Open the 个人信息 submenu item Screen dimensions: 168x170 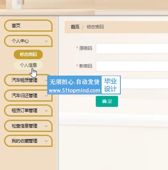(28, 65)
